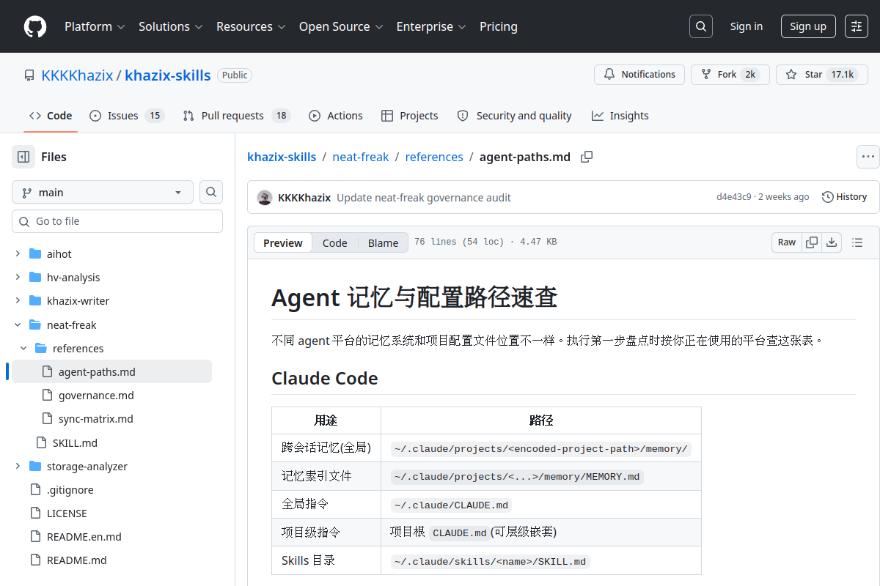Expand the Enterprise menu

tap(431, 26)
